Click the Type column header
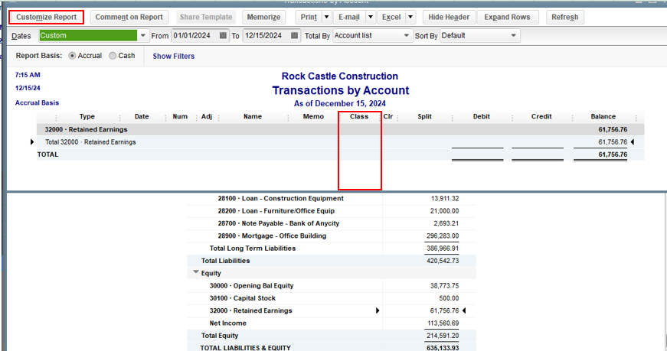This screenshot has height=351, width=667. coord(87,116)
